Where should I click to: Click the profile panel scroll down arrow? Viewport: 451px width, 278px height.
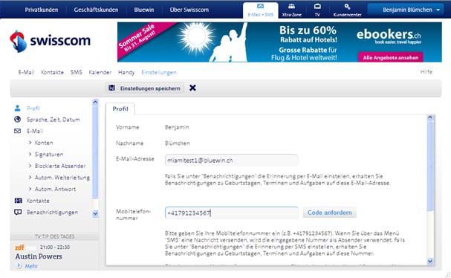pyautogui.click(x=430, y=262)
